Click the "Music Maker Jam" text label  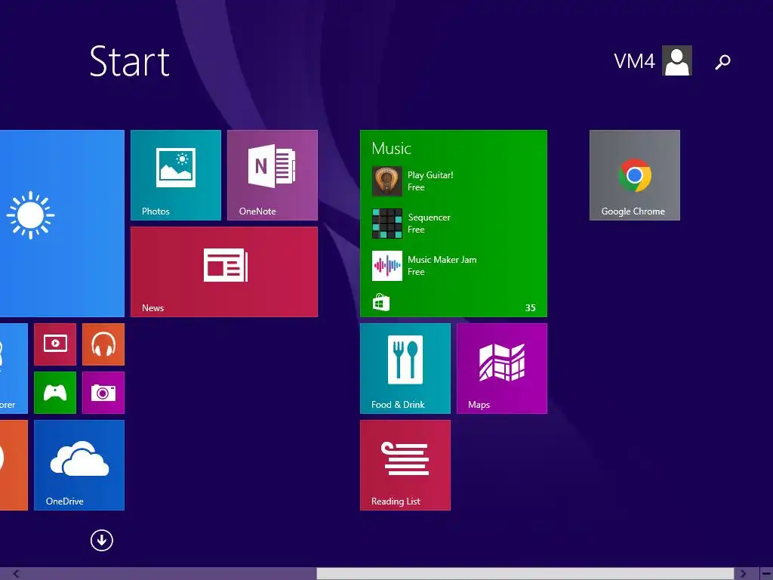click(x=442, y=260)
